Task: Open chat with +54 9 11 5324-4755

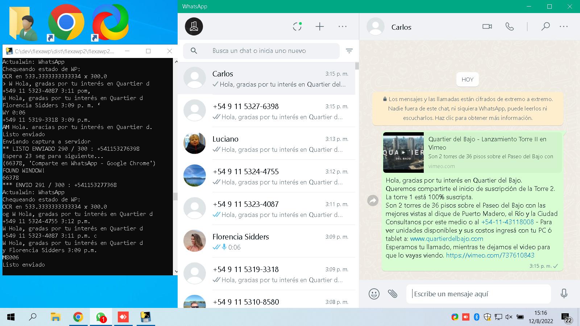Action: (x=266, y=176)
